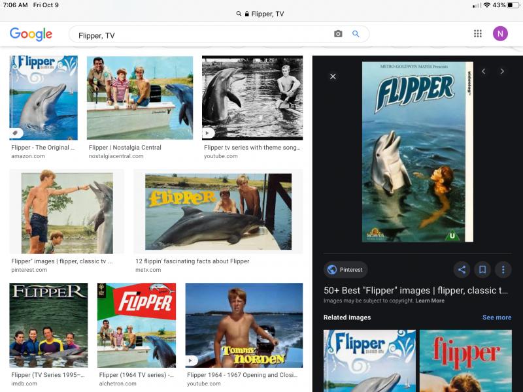
Task: Go to next image in preview
Action: click(502, 71)
